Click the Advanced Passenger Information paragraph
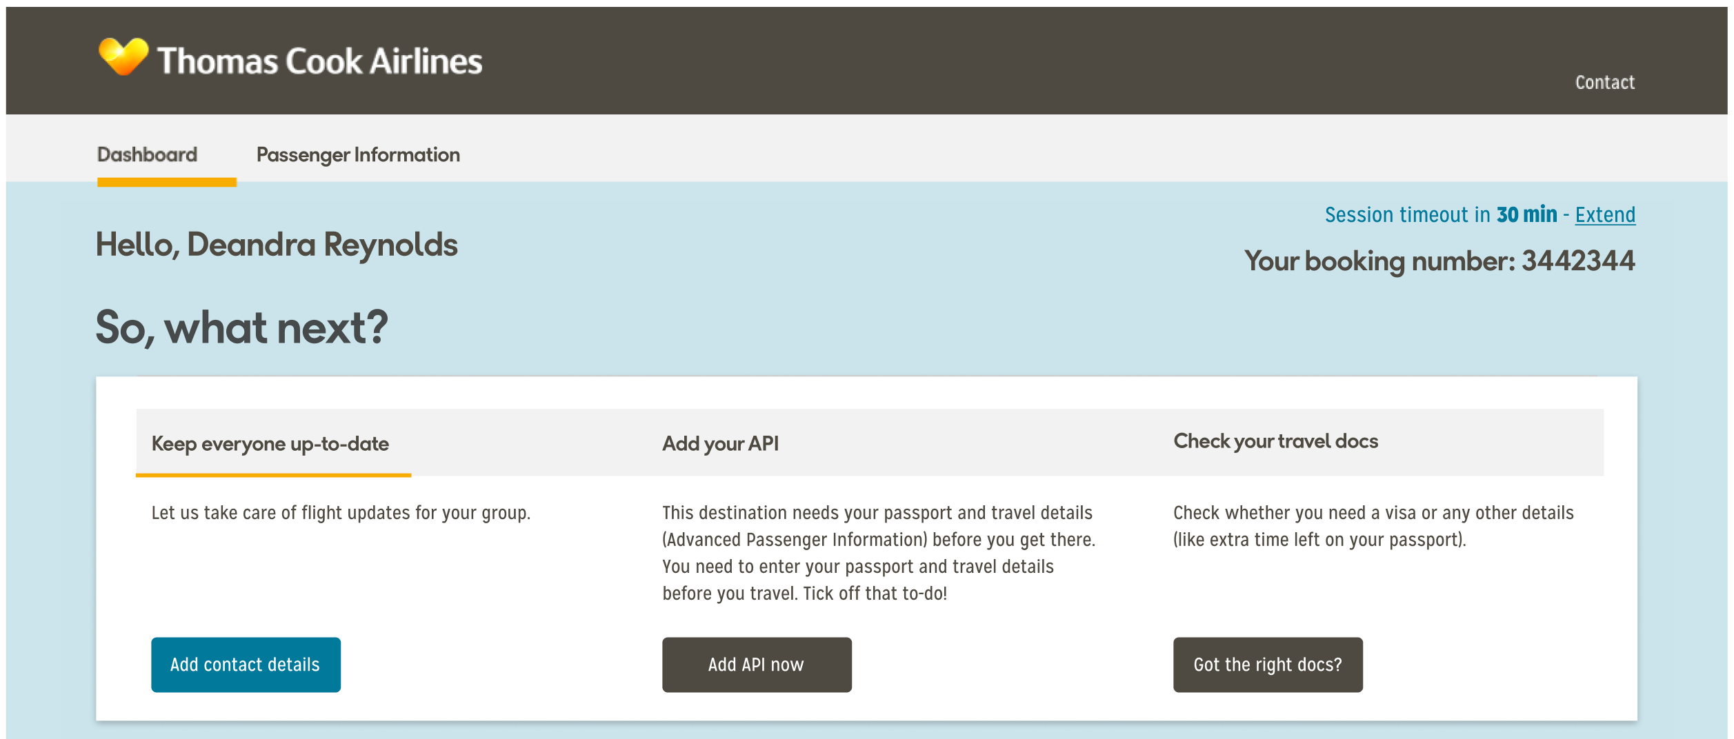1734x739 pixels. point(878,553)
